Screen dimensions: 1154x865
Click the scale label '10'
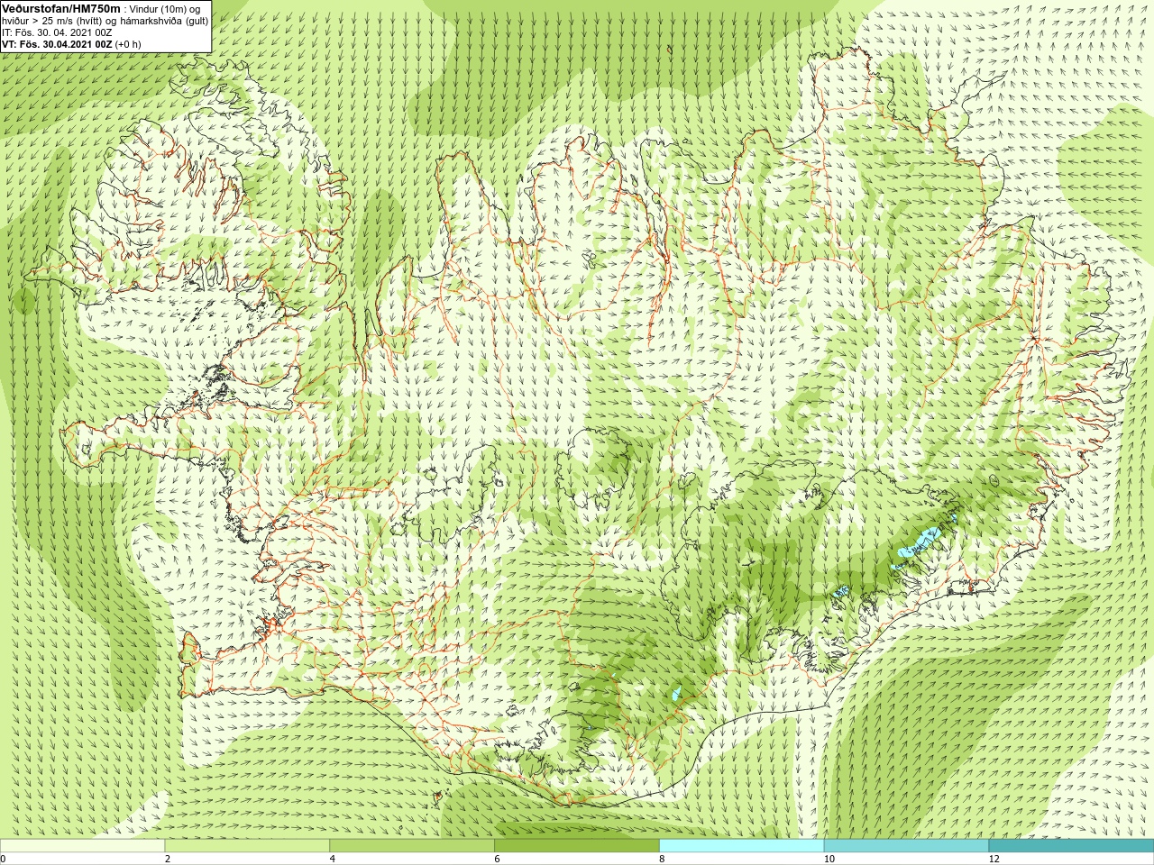pyautogui.click(x=829, y=859)
